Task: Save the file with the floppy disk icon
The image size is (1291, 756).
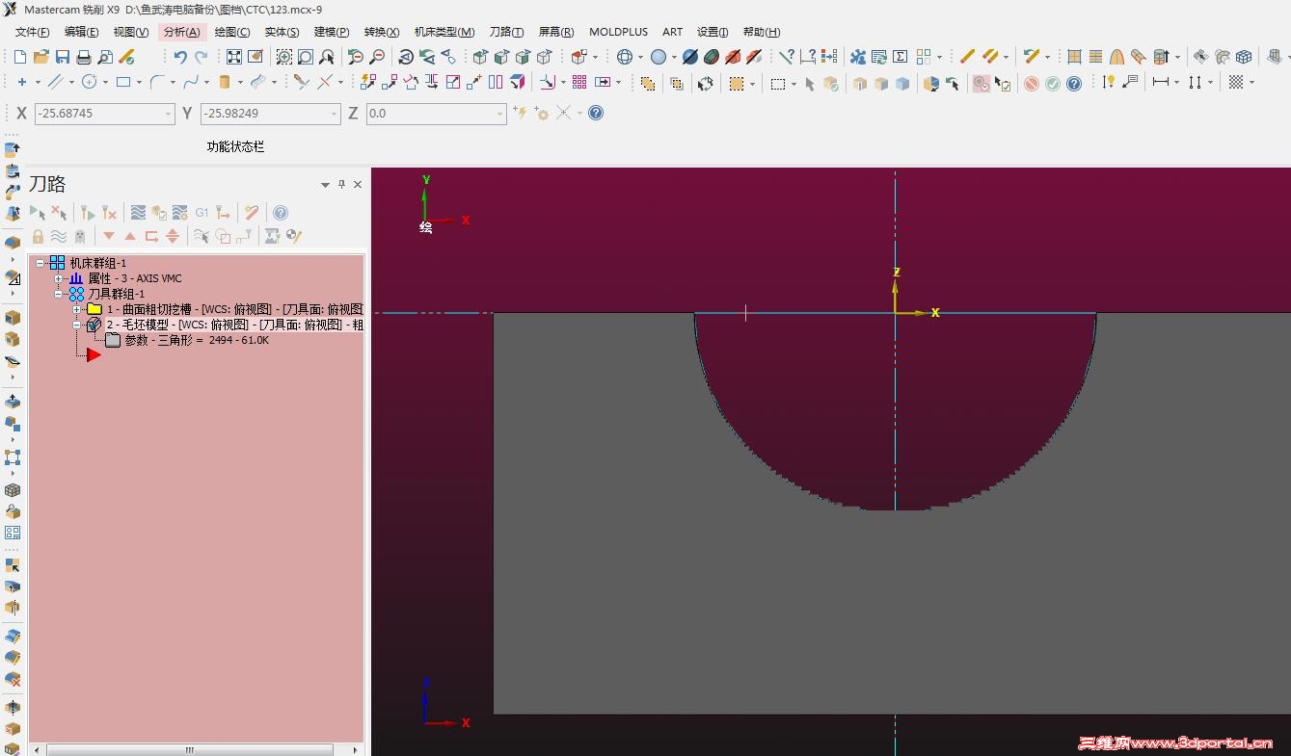Action: pyautogui.click(x=63, y=57)
